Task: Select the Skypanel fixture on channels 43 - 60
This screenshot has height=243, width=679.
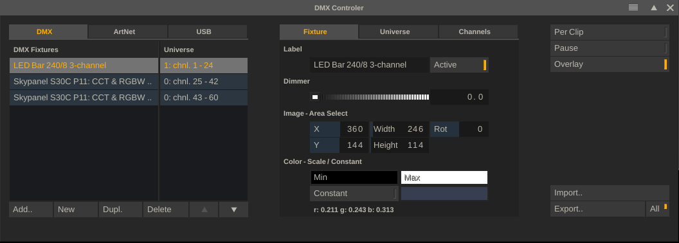Action: (x=84, y=98)
